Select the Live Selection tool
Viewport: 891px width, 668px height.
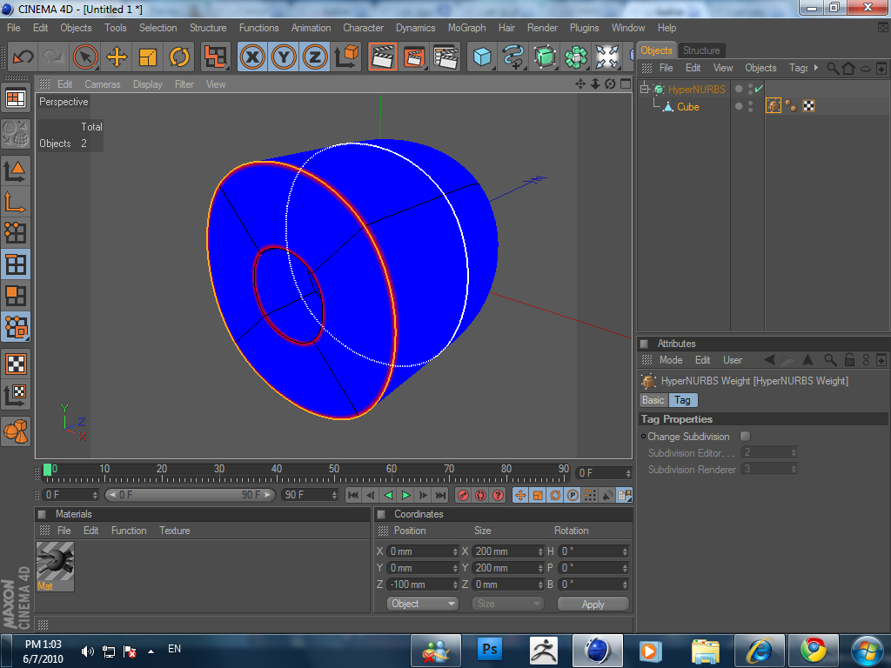click(x=86, y=57)
